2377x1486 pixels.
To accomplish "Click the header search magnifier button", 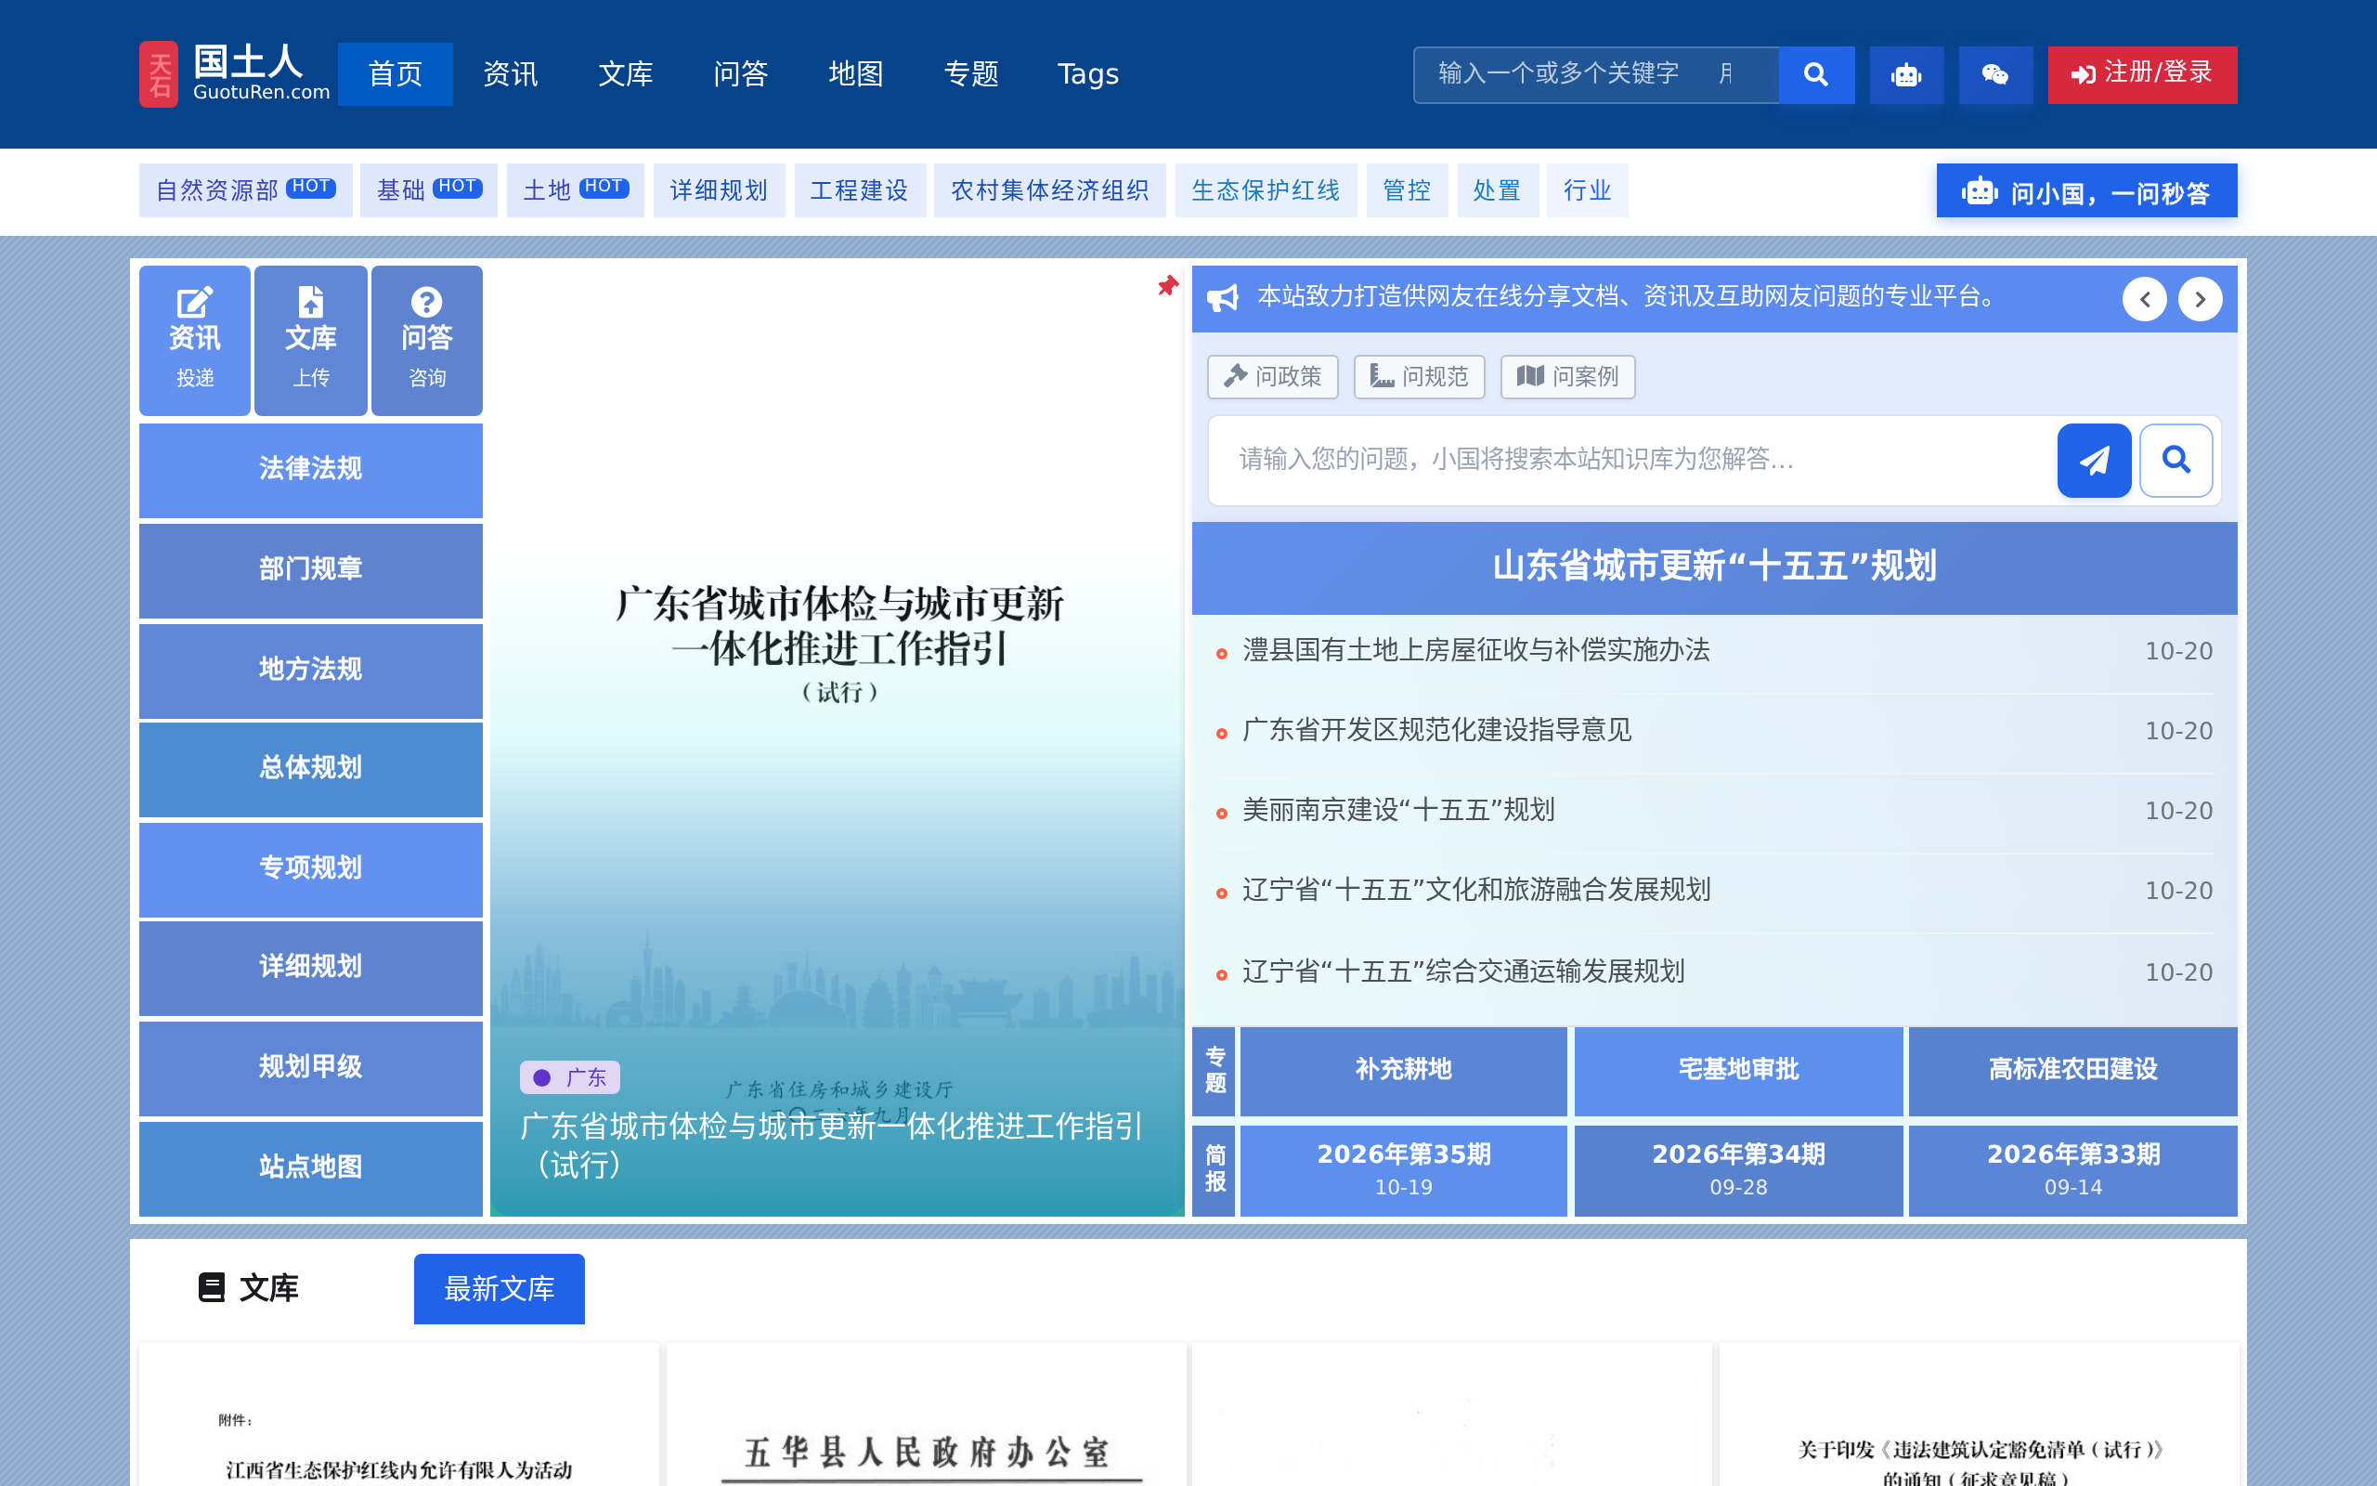I will [1816, 74].
